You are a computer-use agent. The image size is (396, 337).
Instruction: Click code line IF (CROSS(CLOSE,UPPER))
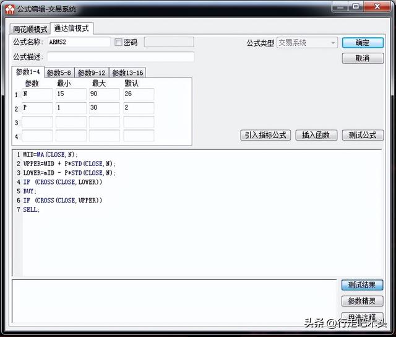[62, 201]
